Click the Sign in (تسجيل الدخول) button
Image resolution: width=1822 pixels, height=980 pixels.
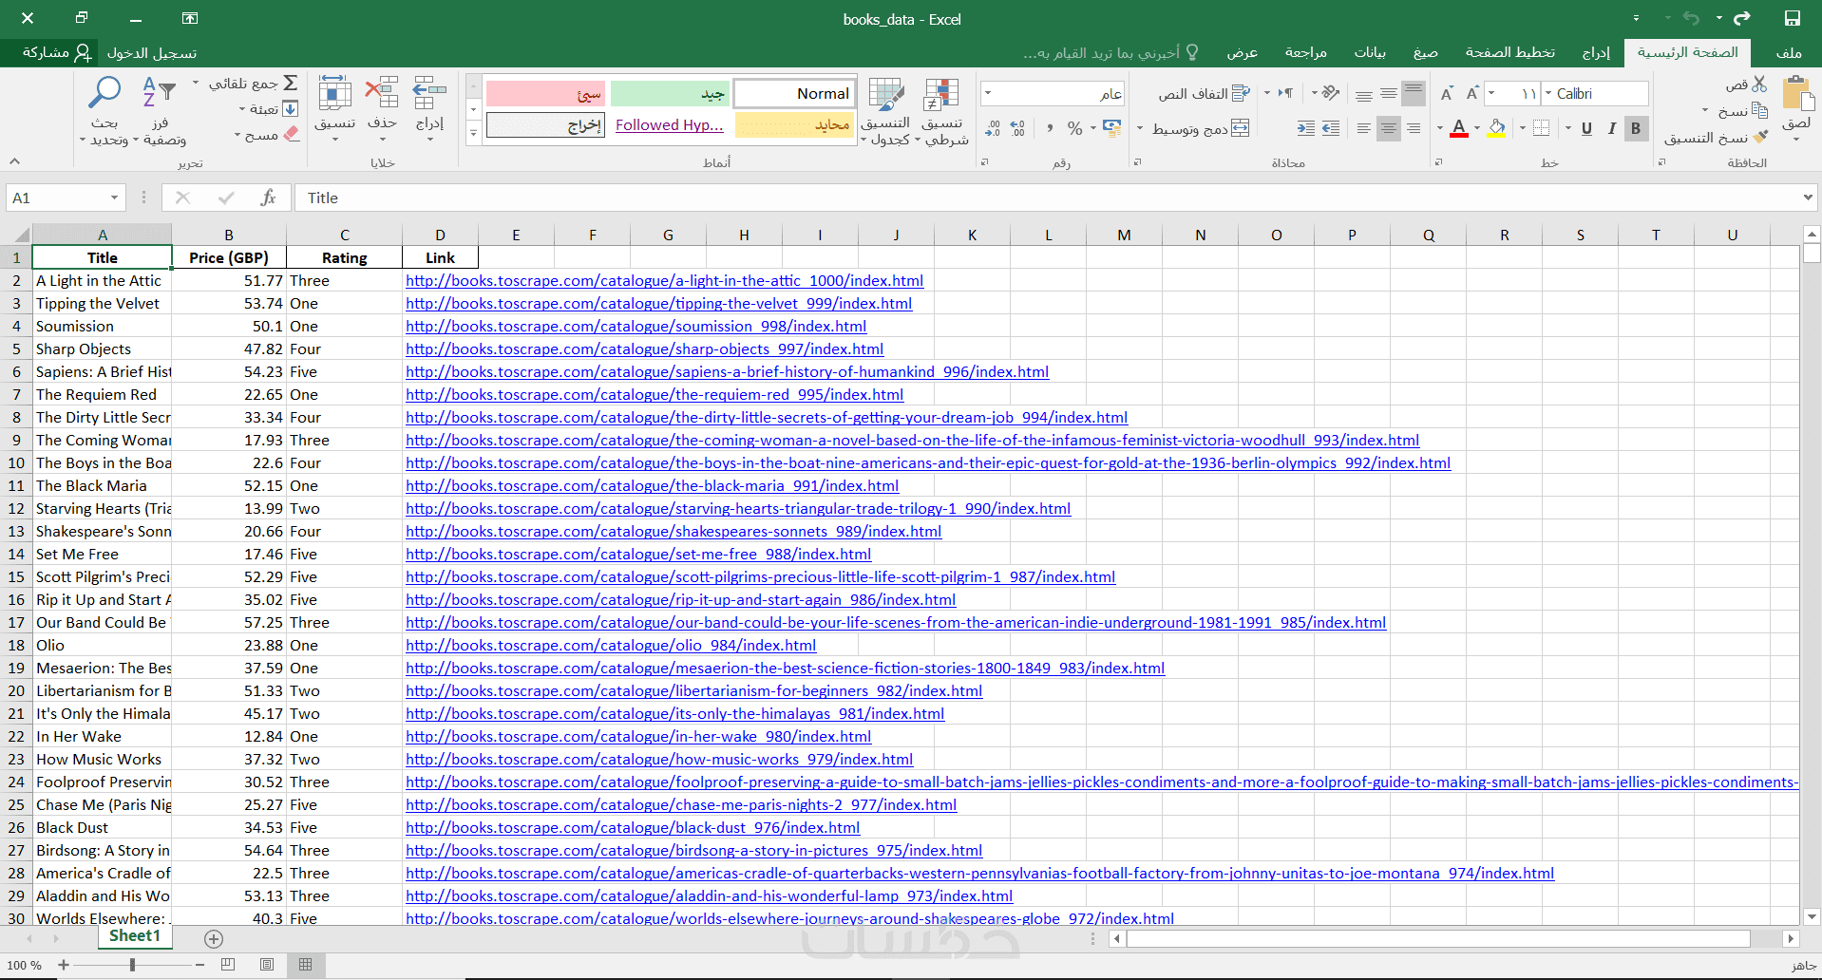click(152, 52)
